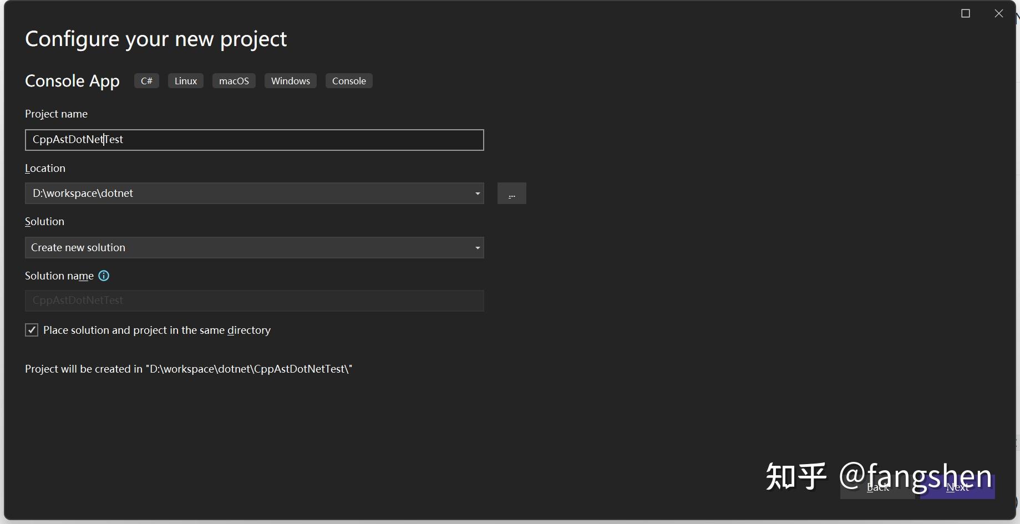The height and width of the screenshot is (524, 1020).
Task: Click the Windows platform tag
Action: pos(290,81)
